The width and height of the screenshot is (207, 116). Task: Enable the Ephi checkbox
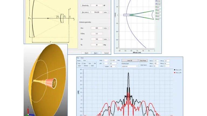[x=77, y=66]
